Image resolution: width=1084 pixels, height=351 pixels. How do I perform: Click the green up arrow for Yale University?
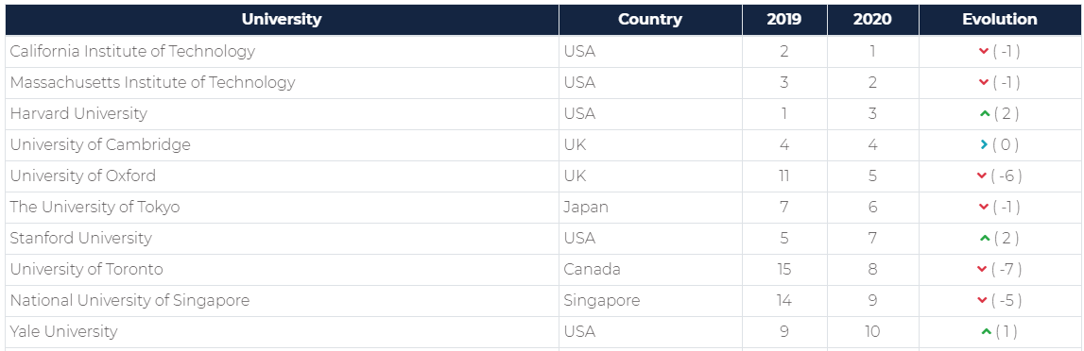(987, 332)
